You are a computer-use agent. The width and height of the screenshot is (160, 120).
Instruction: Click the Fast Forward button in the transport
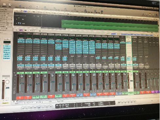point(35,108)
